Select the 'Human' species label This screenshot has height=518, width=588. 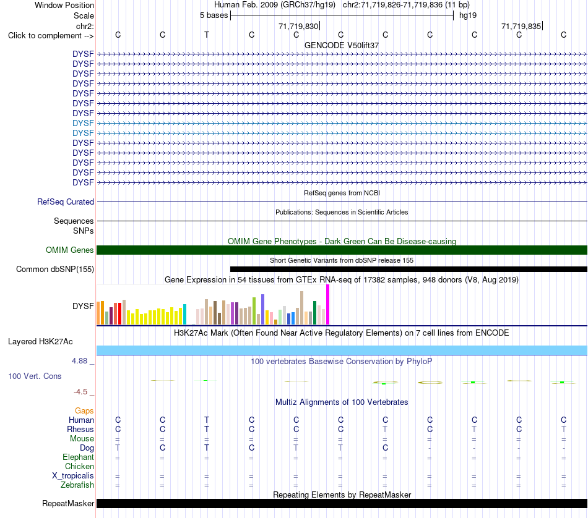pos(81,420)
